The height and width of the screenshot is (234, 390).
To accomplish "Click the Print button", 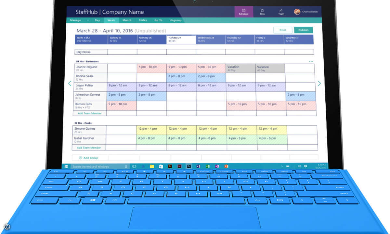I will click(283, 30).
